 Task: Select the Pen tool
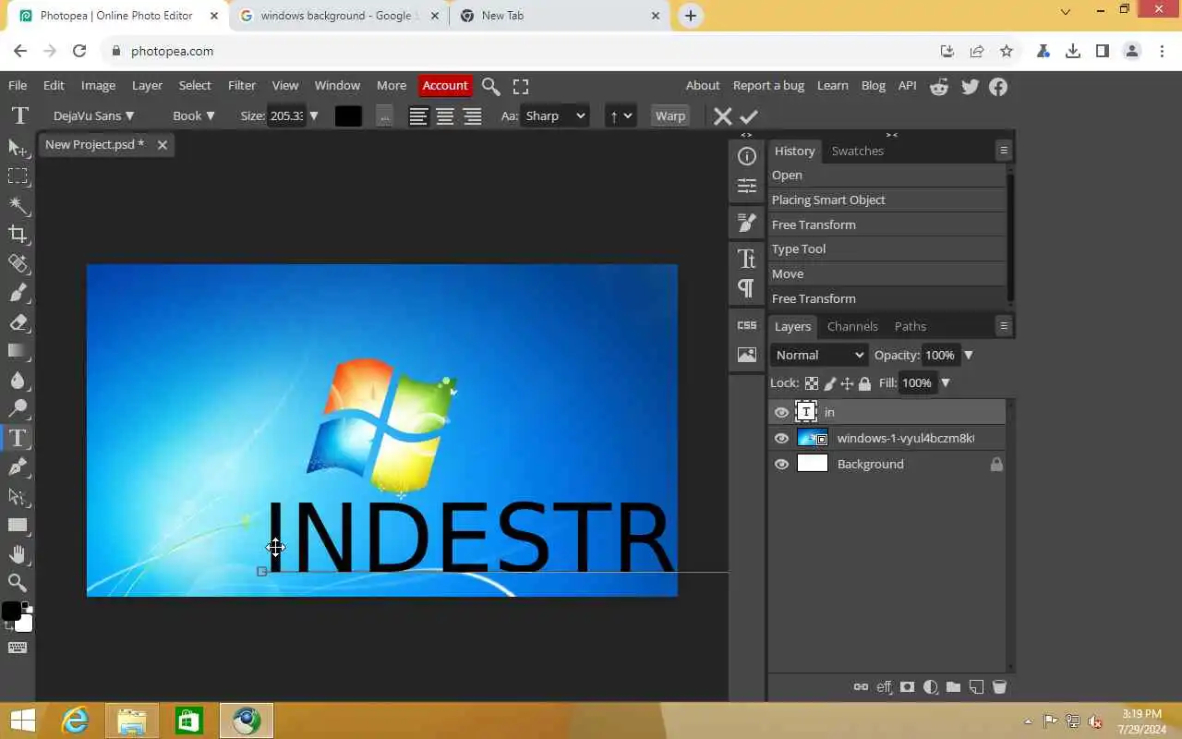(18, 467)
